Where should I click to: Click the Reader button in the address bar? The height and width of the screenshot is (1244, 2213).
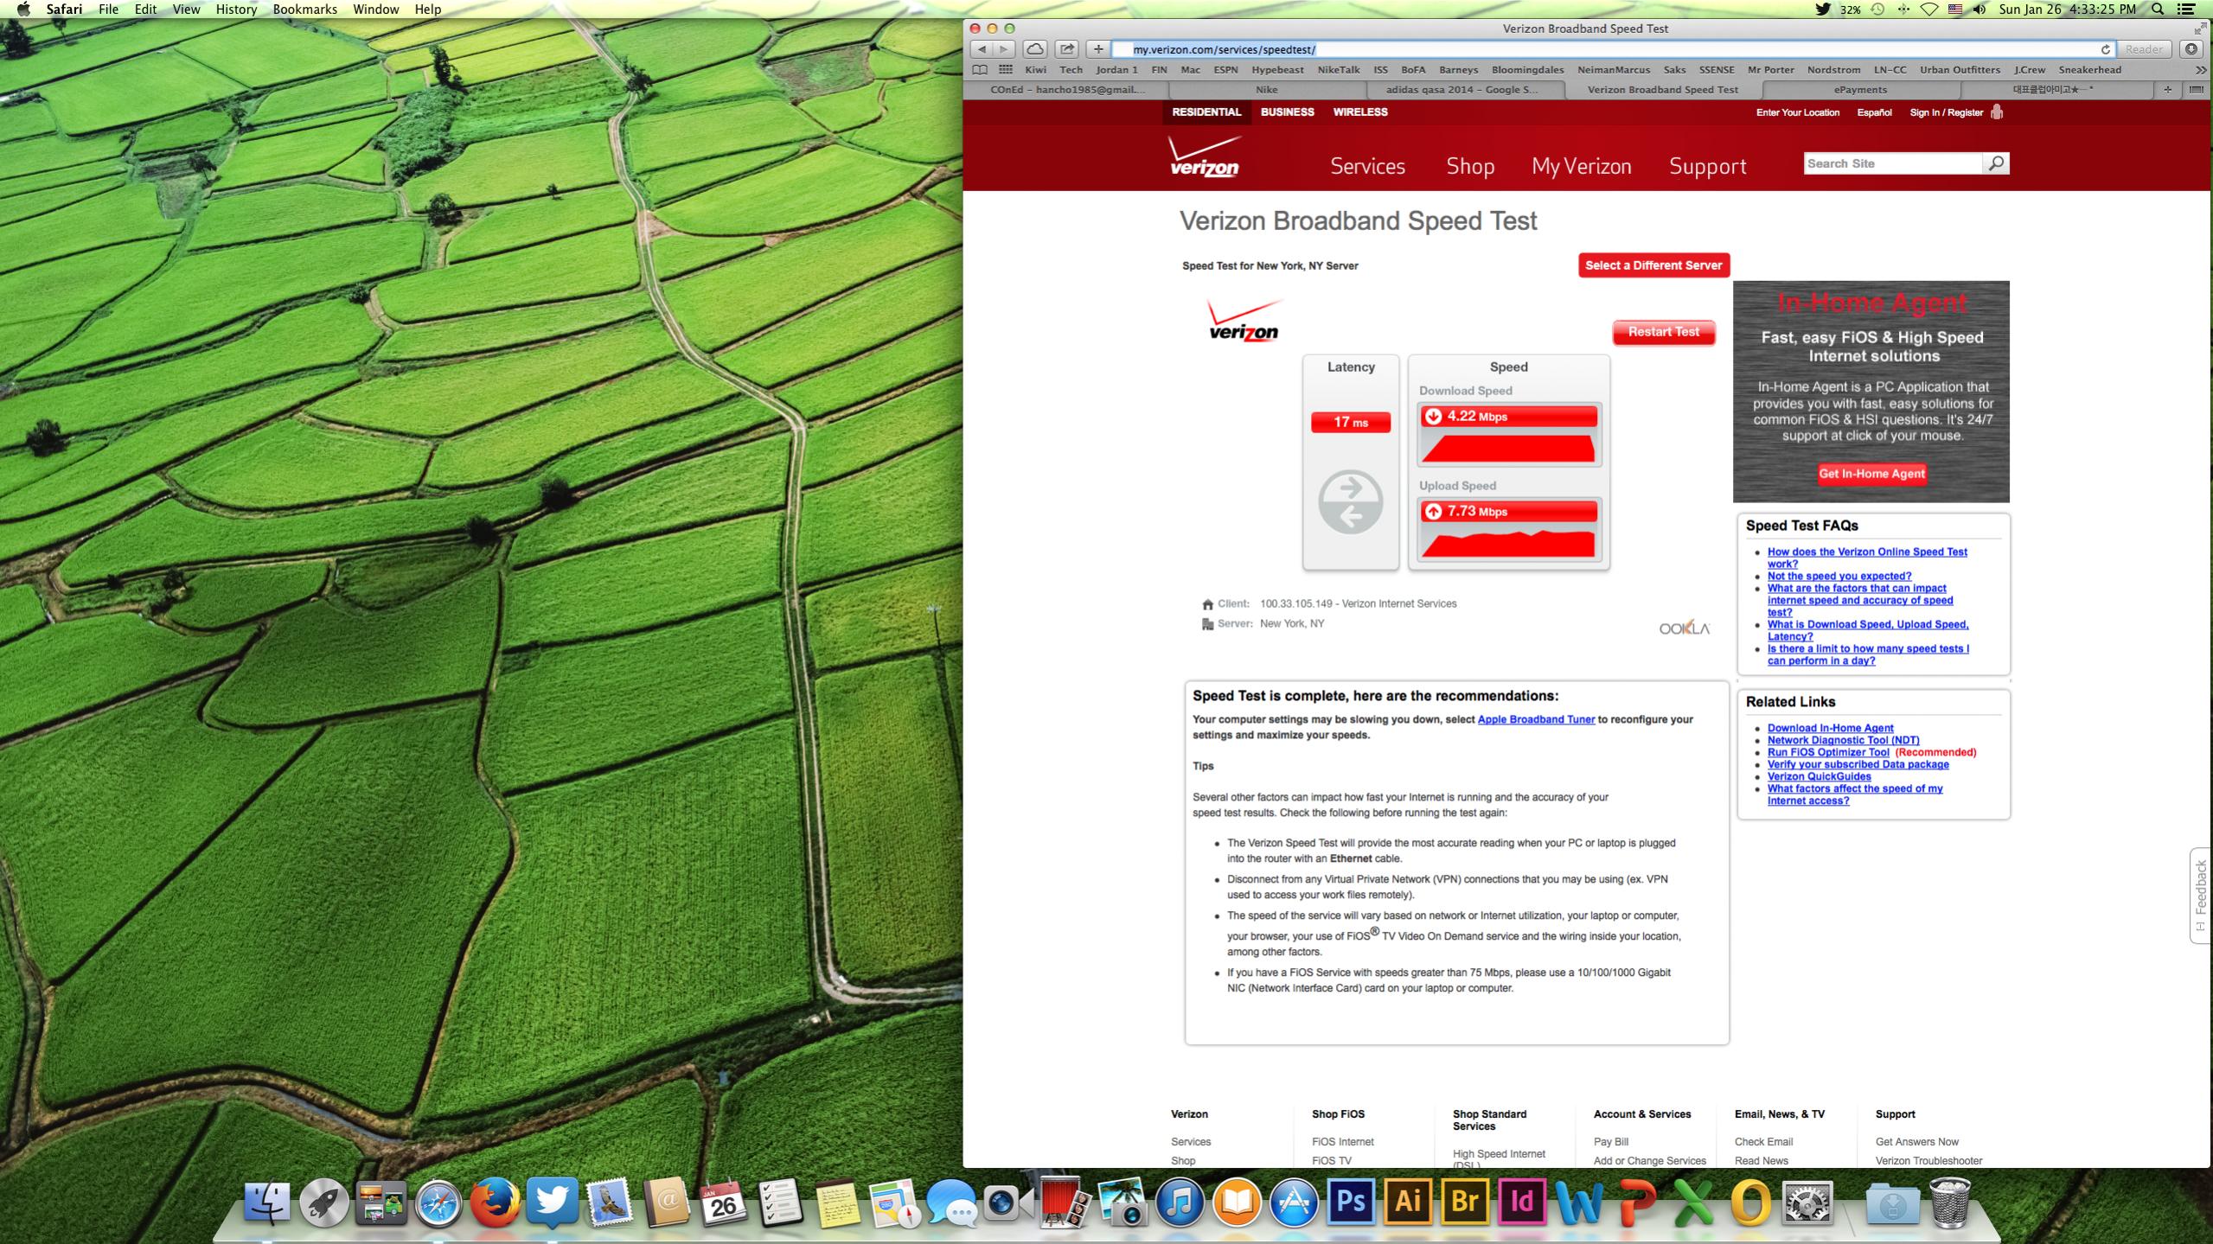(2144, 49)
